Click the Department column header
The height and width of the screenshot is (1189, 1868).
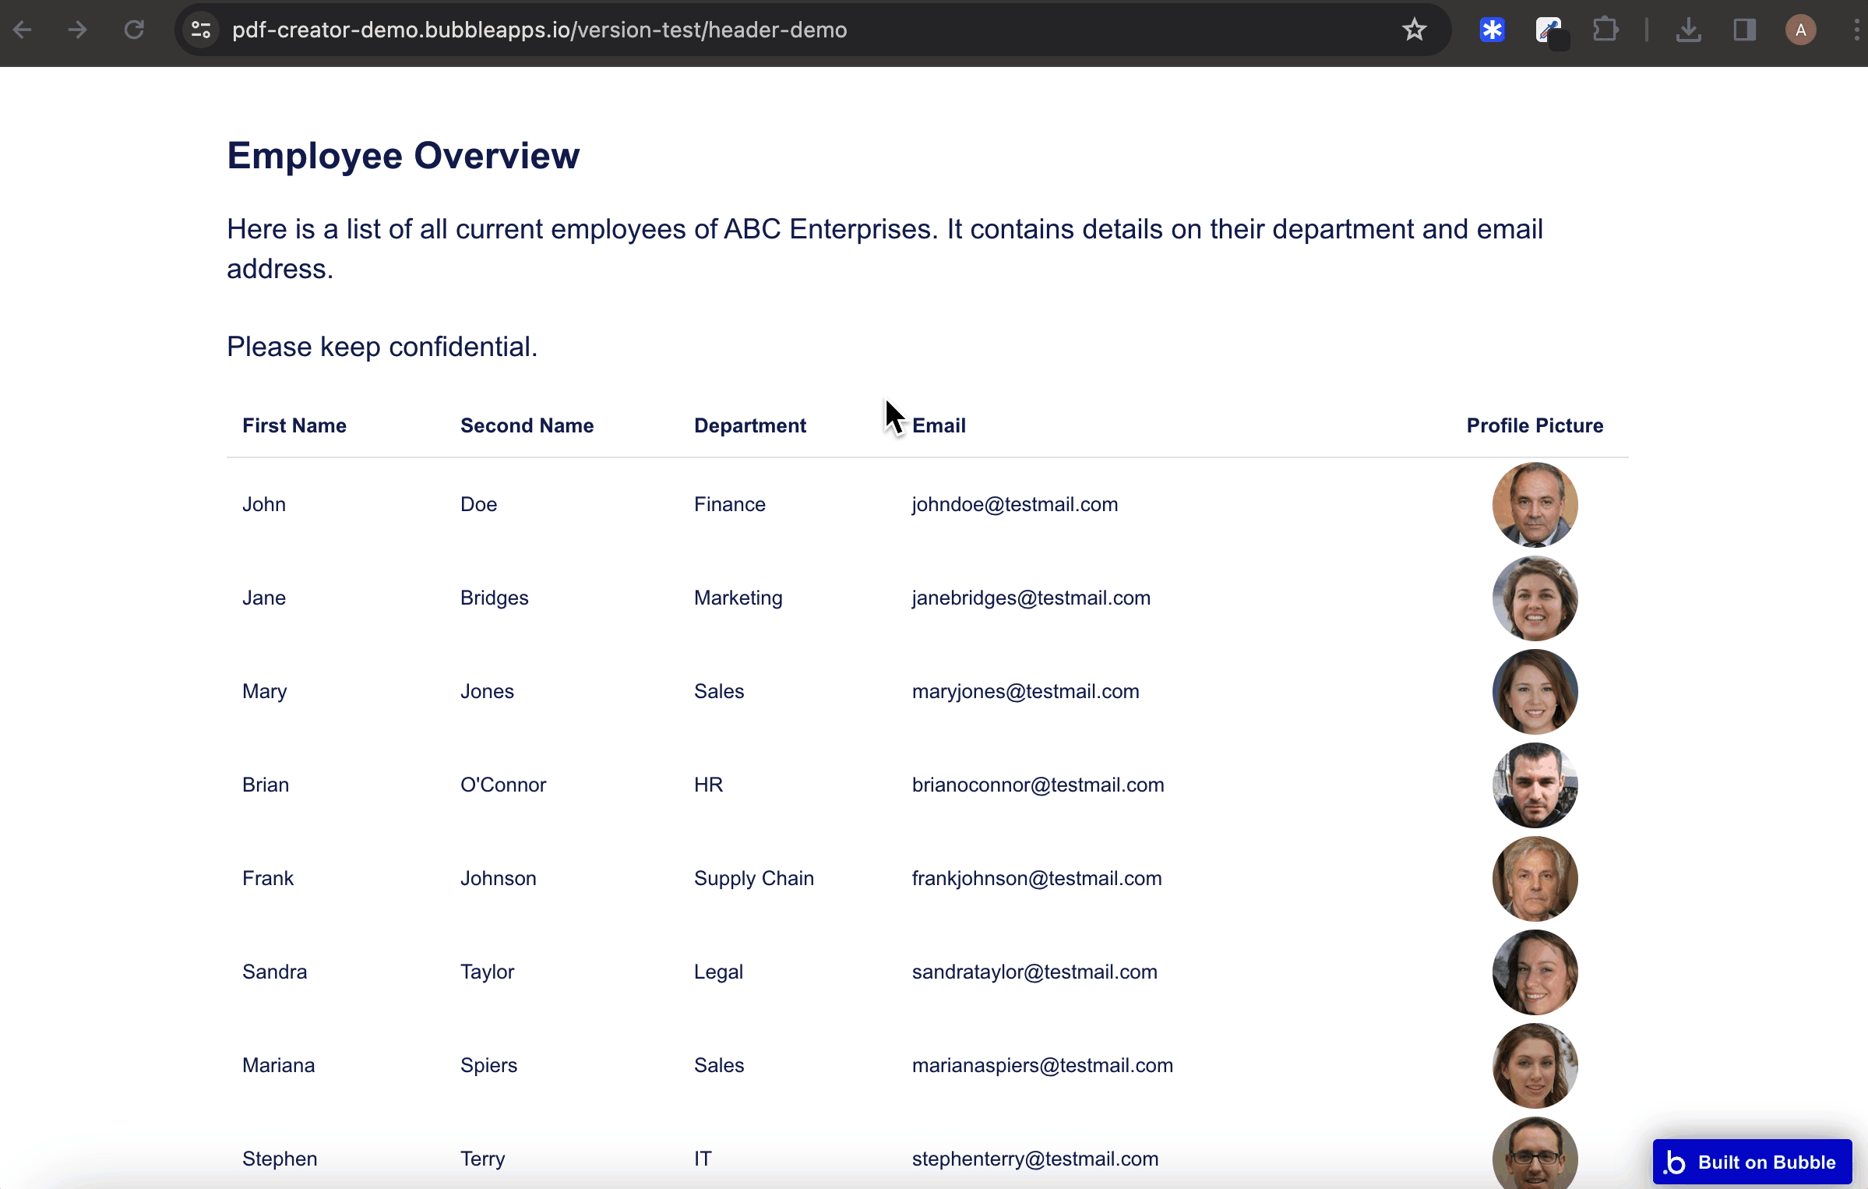[x=750, y=426]
